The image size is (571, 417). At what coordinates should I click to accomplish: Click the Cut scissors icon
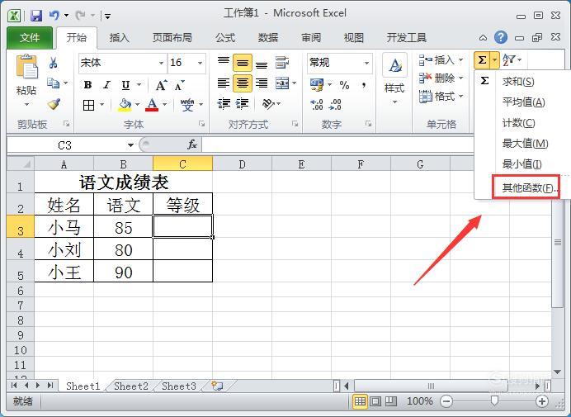pyautogui.click(x=53, y=63)
